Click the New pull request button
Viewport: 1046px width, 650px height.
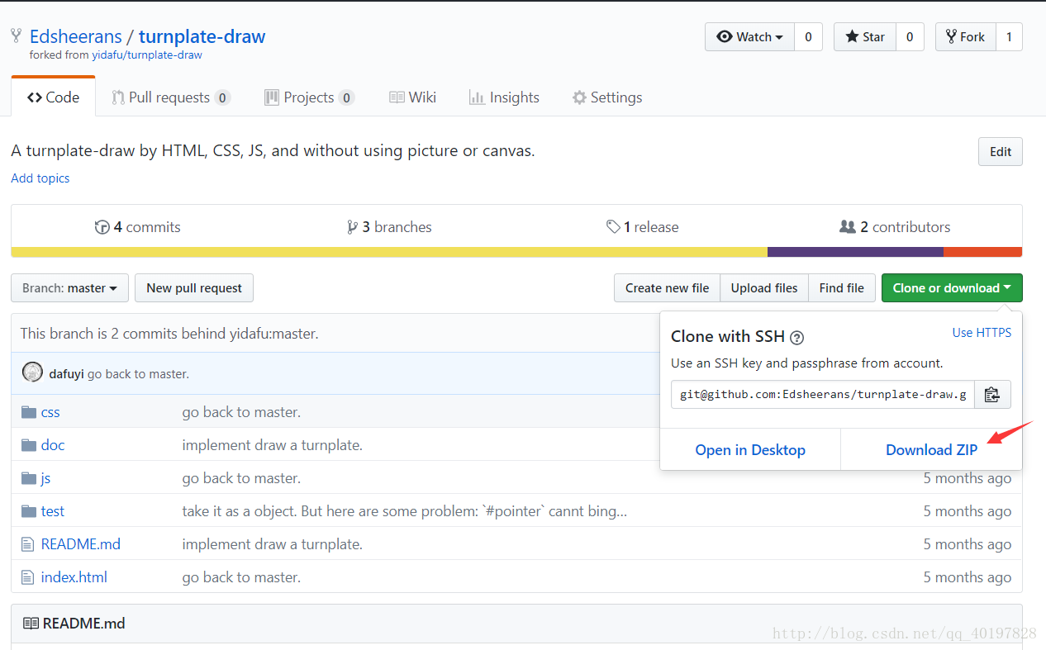pos(194,287)
